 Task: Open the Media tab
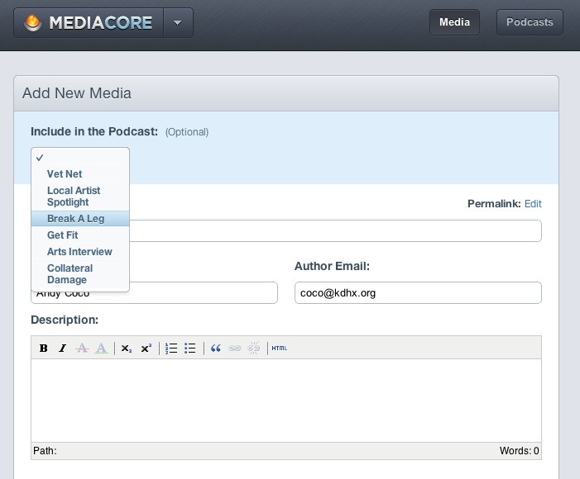click(x=454, y=22)
